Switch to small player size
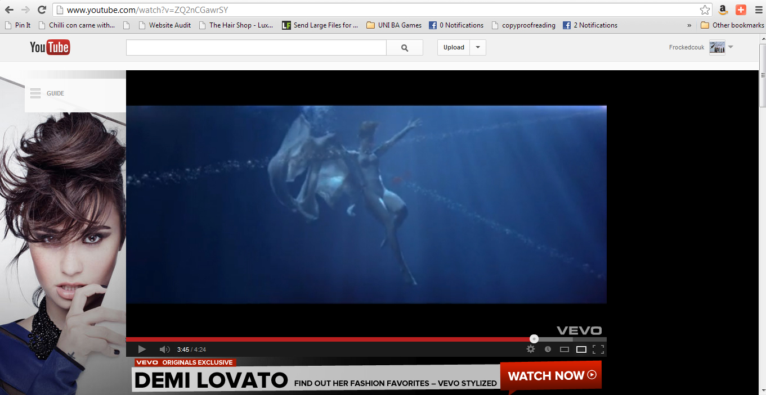 tap(565, 349)
